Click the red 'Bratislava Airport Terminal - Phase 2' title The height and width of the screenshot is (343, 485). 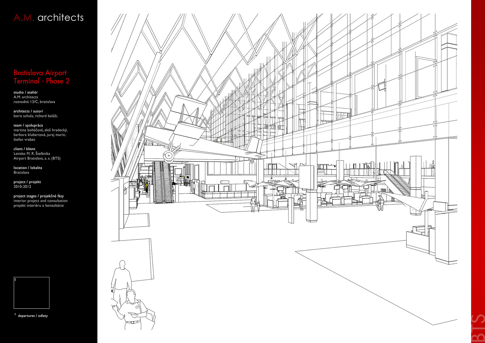tap(42, 77)
